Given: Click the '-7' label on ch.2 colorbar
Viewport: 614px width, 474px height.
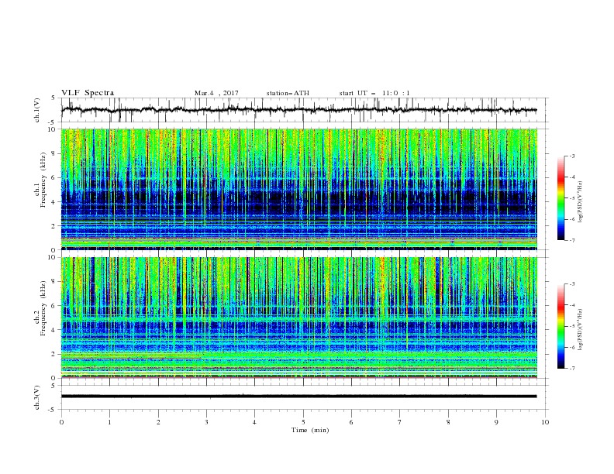Looking at the screenshot, I should pos(572,368).
